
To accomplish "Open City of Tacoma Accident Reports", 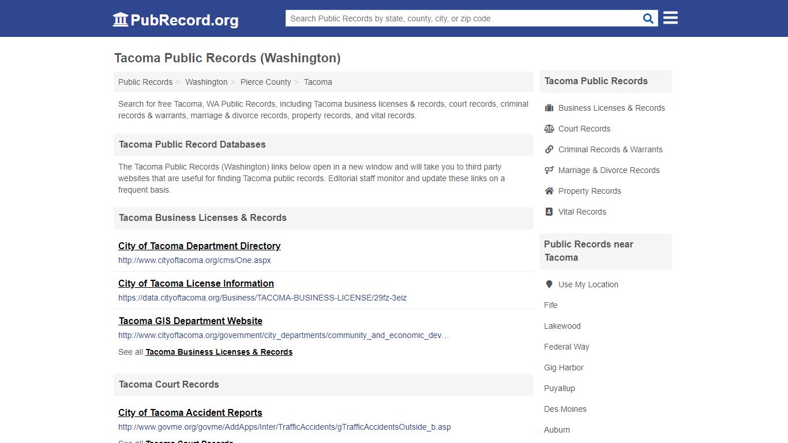I will 190,412.
